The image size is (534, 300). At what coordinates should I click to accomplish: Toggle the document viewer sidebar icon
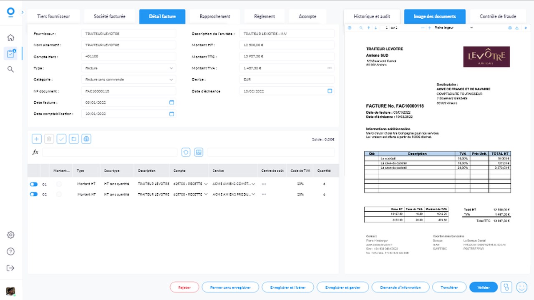(350, 28)
